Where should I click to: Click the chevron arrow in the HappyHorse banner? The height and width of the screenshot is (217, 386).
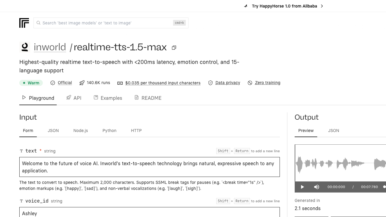[322, 6]
